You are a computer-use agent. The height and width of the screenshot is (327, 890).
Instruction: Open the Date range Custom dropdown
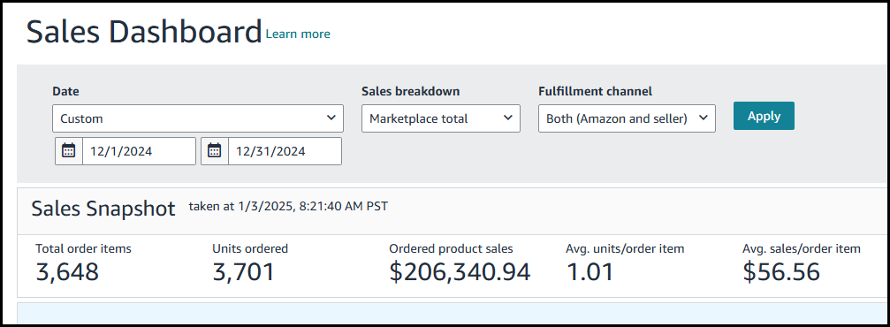pyautogui.click(x=198, y=118)
